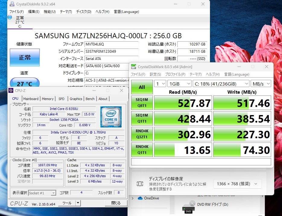
Task: Open the ツール dropdown arrow in CPU-Z
Action: click(x=78, y=203)
